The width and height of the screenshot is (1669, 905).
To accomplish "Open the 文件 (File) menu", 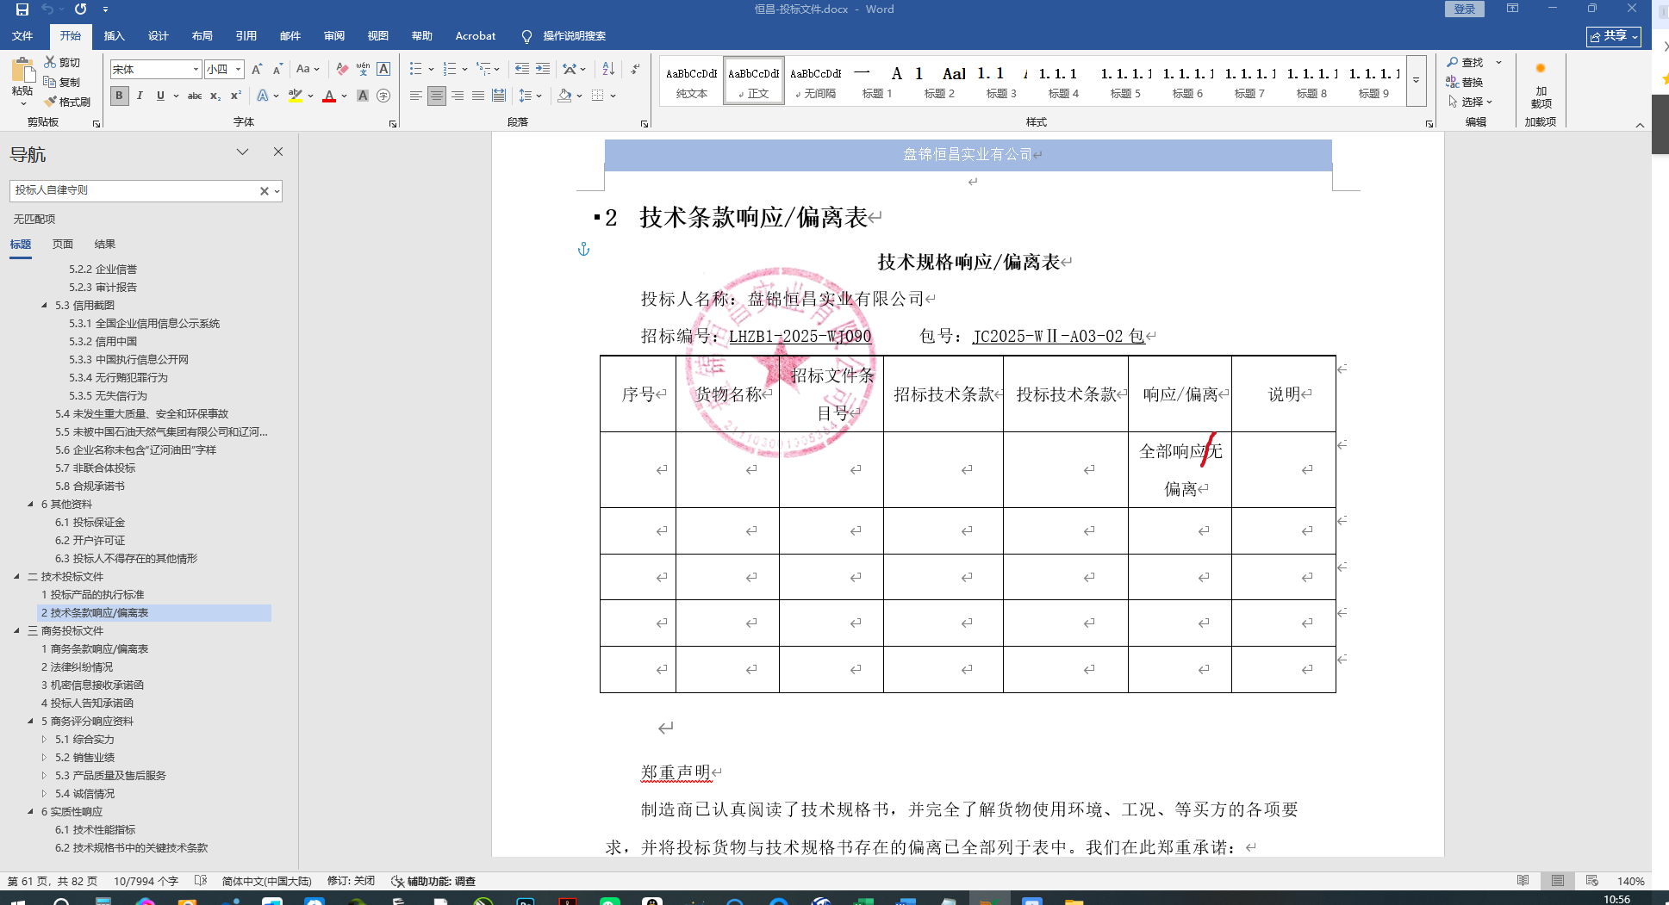I will (22, 36).
